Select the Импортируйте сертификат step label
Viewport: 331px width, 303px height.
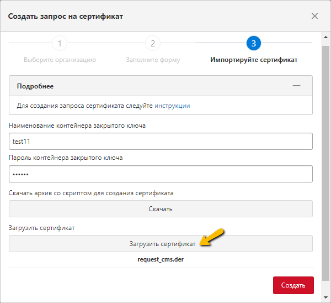(254, 60)
